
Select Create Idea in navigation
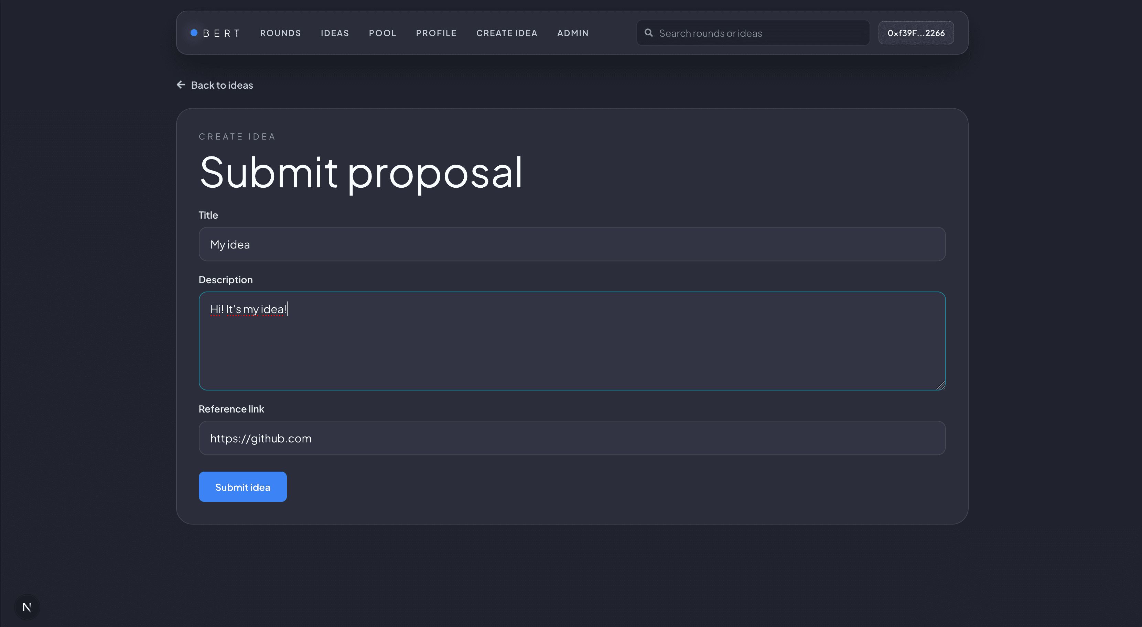click(506, 33)
